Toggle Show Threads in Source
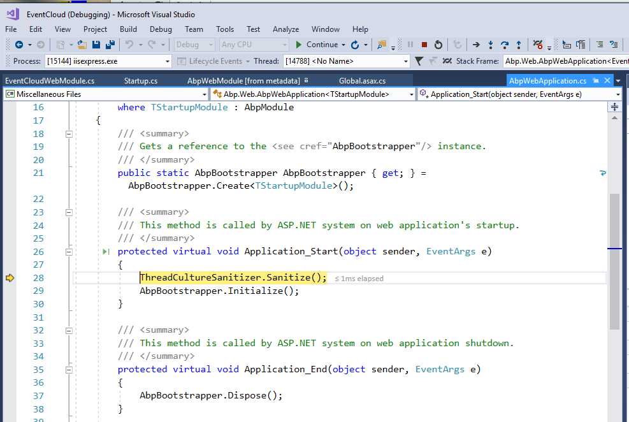The width and height of the screenshot is (629, 422). (447, 61)
